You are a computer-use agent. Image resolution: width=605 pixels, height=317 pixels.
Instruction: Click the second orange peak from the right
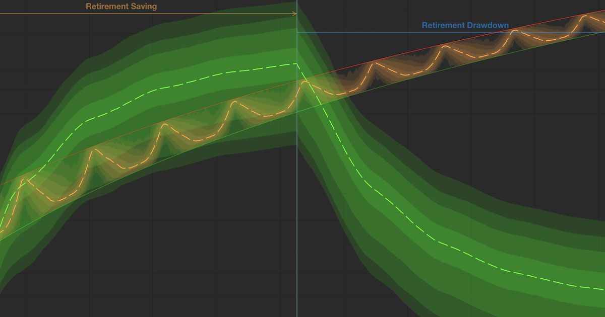pyautogui.click(x=515, y=31)
